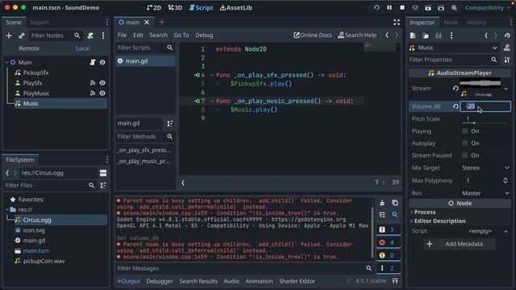Step Max Polyphony value

506,180
